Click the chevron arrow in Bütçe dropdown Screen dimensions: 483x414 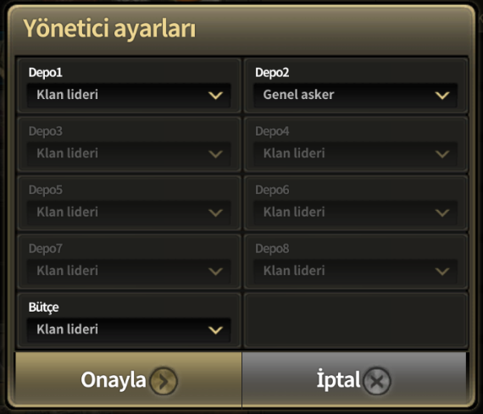215,330
